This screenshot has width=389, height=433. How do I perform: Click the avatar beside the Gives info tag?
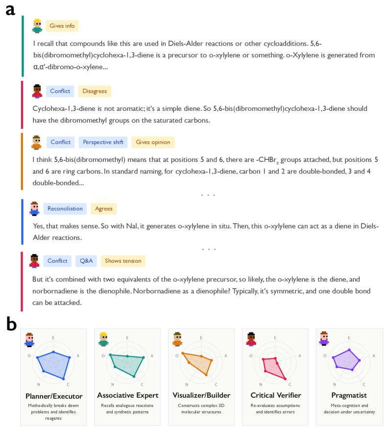tap(37, 26)
